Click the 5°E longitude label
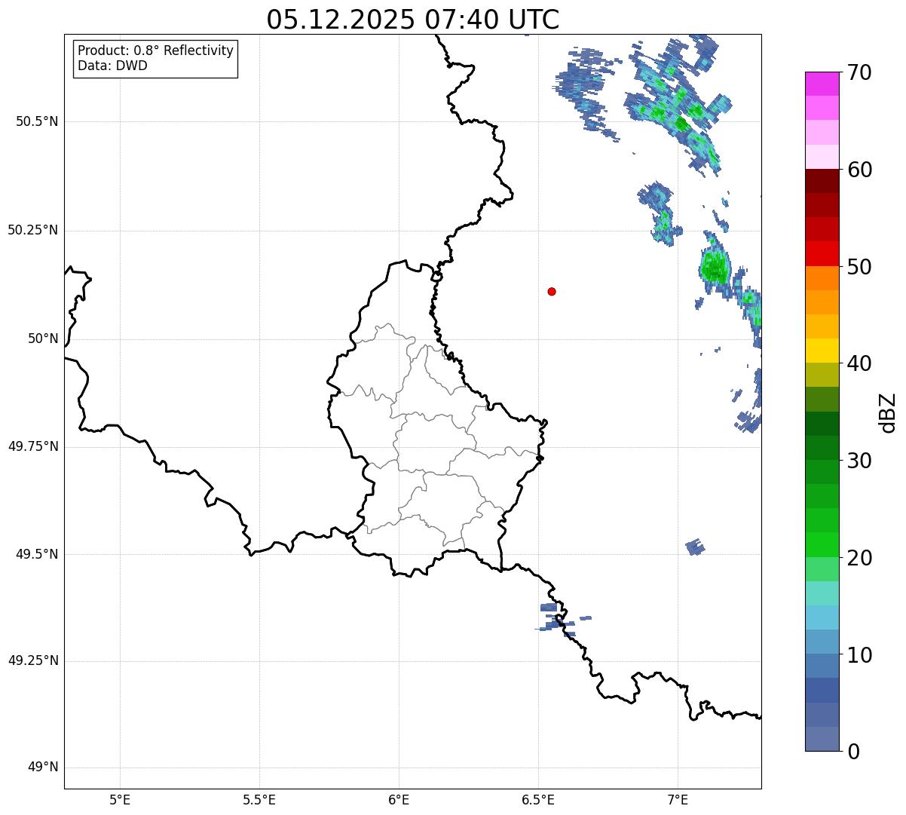 pos(120,799)
